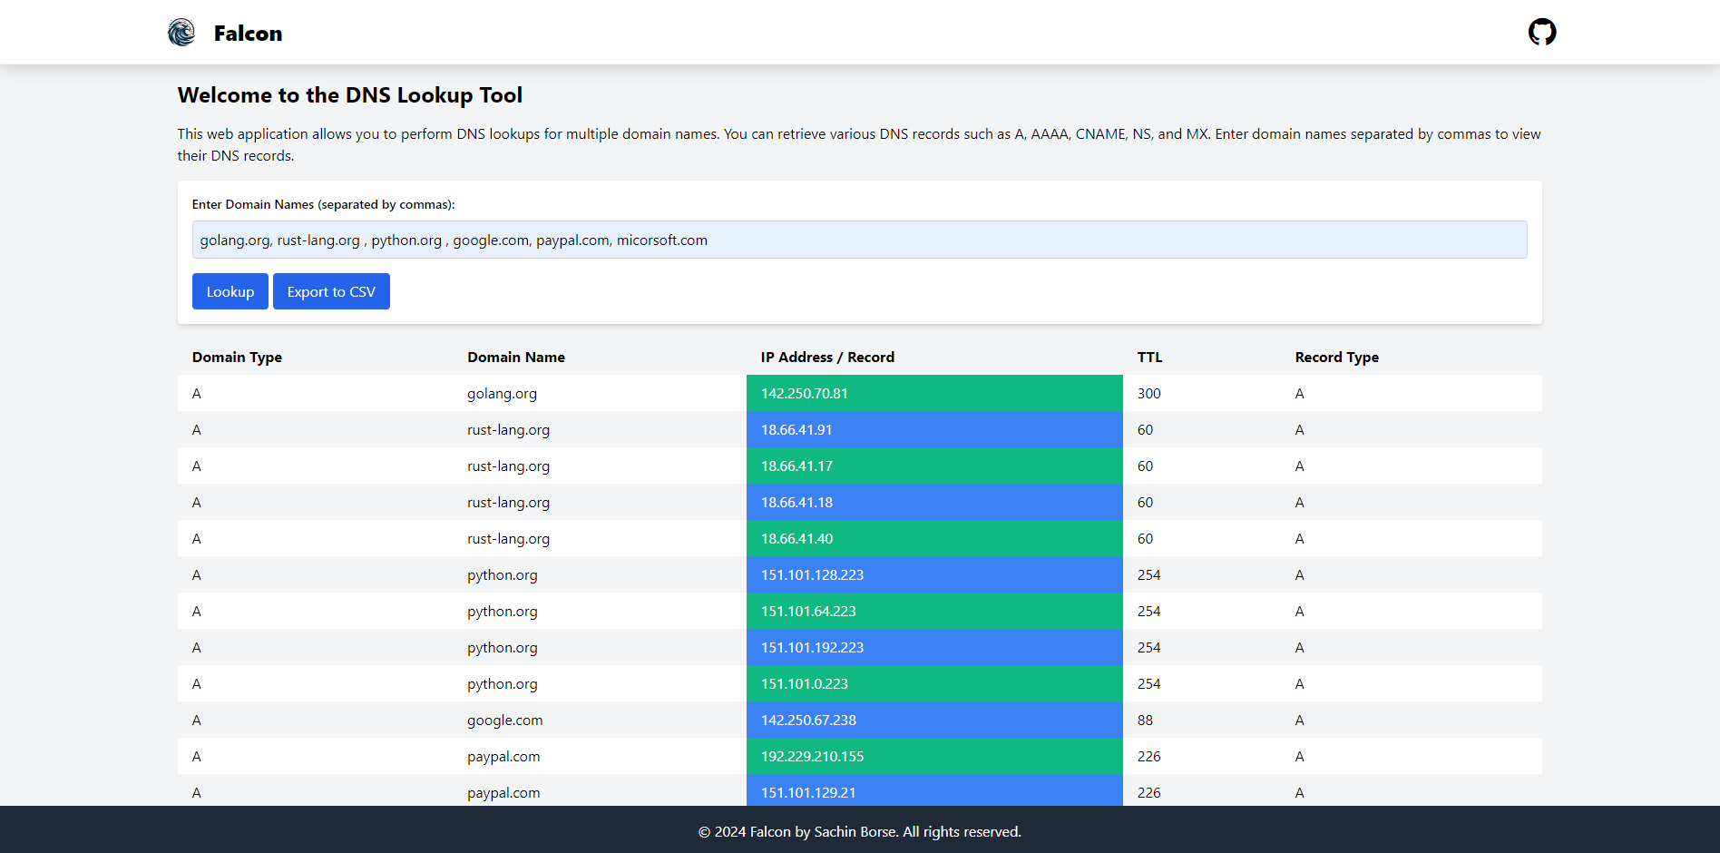Select the IP address 18.66.41.17

[x=796, y=466]
